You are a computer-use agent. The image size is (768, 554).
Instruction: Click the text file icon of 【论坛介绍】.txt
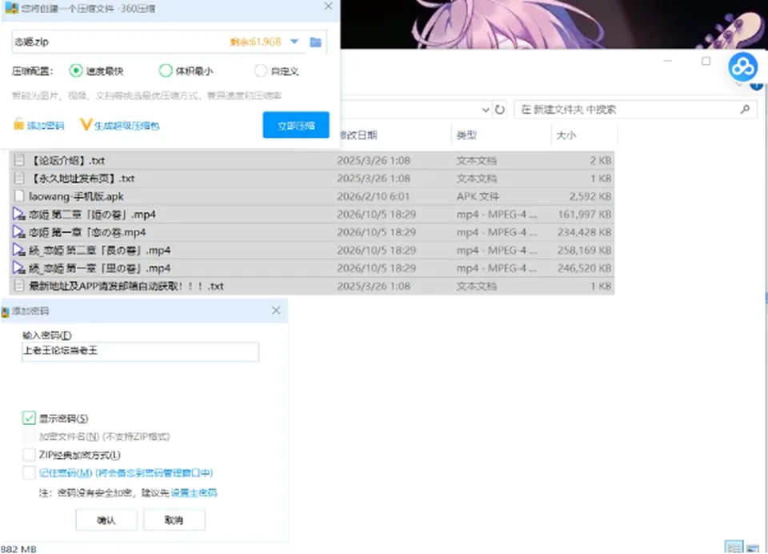pos(19,160)
